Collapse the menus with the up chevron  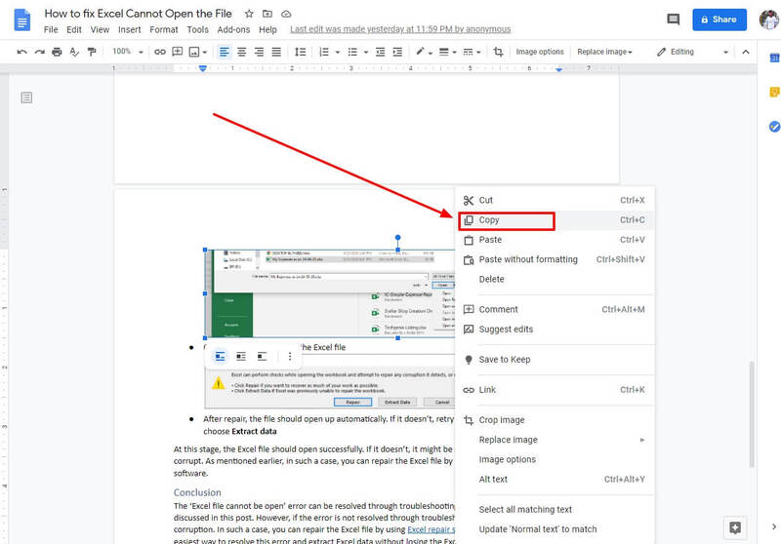tap(746, 52)
